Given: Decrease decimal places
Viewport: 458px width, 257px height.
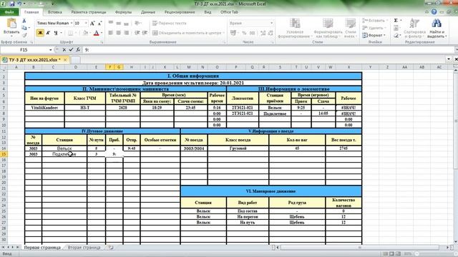Looking at the screenshot, I should 271,33.
